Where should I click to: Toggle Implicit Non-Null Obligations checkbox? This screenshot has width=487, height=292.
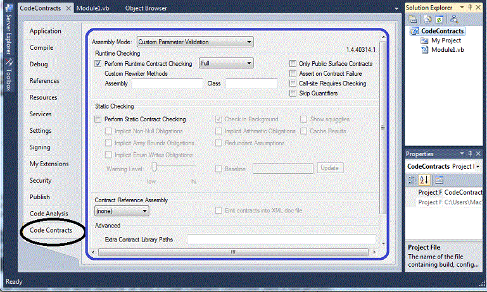108,131
